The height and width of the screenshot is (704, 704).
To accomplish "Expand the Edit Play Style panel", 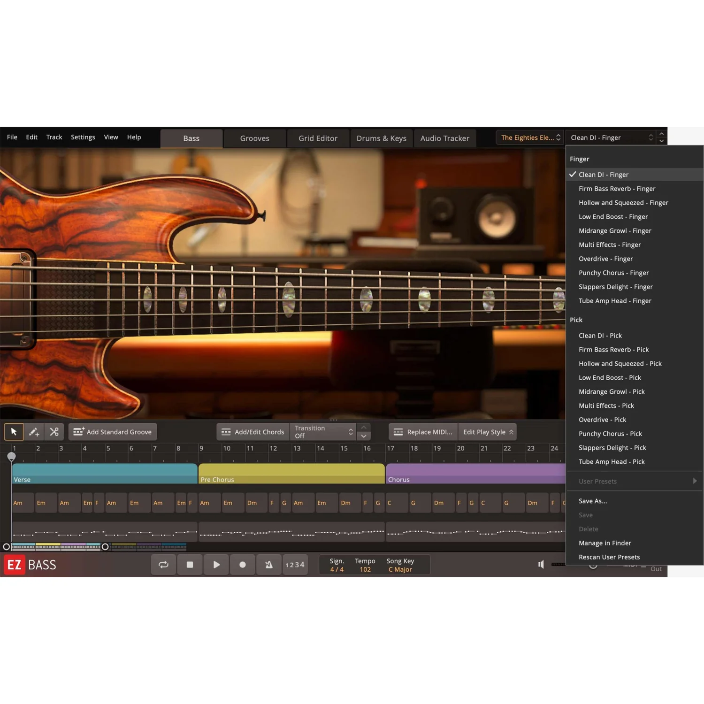I will pos(488,432).
